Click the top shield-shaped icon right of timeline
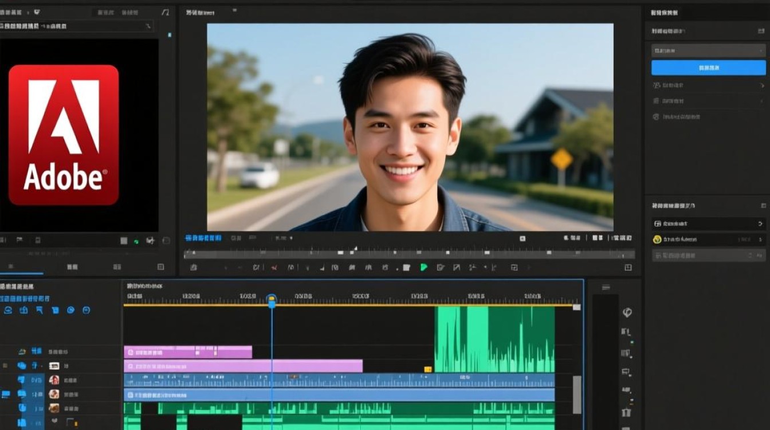This screenshot has height=430, width=770. point(627,312)
